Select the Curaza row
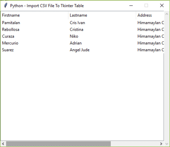Screen dimensions: 170x147 pos(82,36)
